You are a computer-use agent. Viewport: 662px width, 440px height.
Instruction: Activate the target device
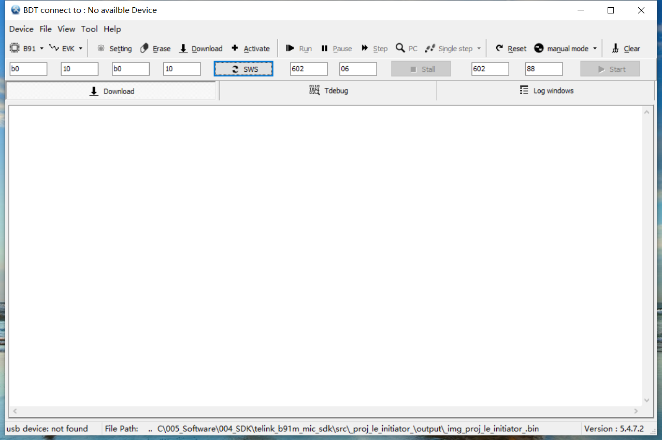pos(234,48)
